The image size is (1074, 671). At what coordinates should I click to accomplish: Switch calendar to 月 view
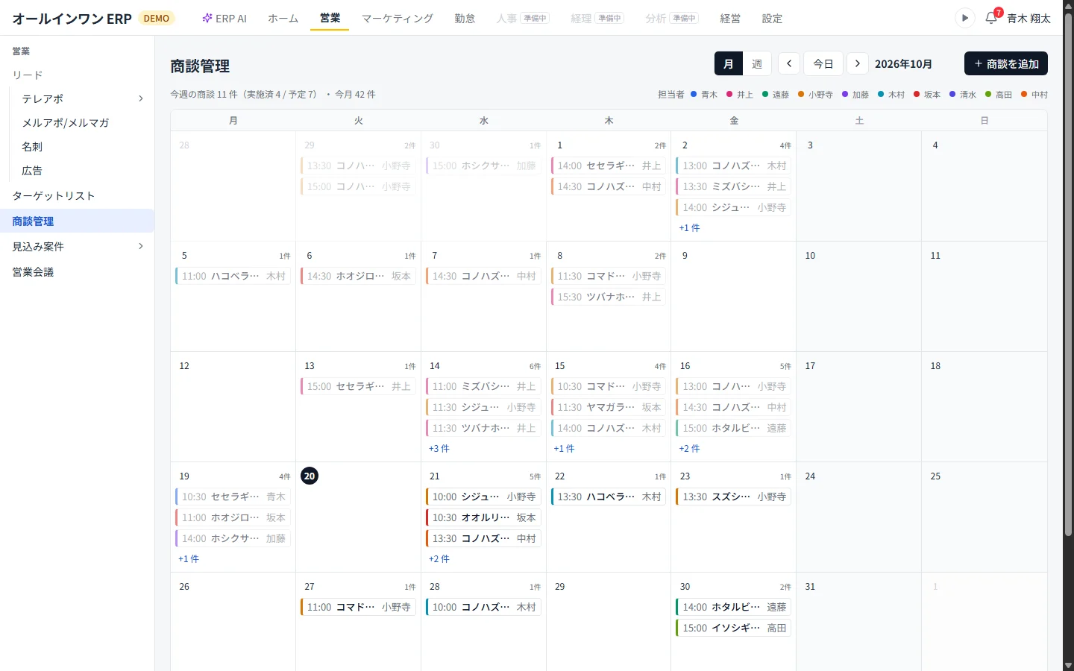729,63
